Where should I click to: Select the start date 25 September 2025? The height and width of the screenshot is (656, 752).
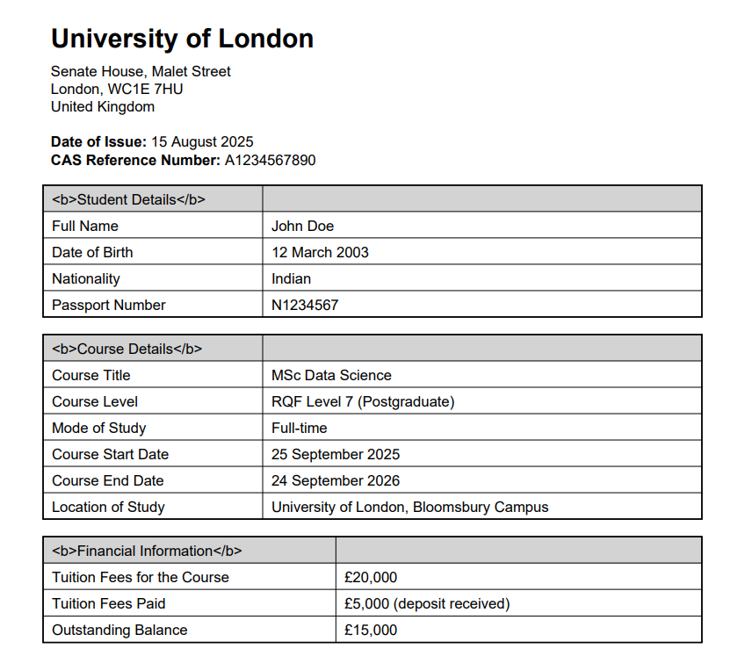tap(336, 454)
